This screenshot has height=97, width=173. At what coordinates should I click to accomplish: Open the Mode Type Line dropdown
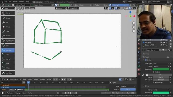161,64
